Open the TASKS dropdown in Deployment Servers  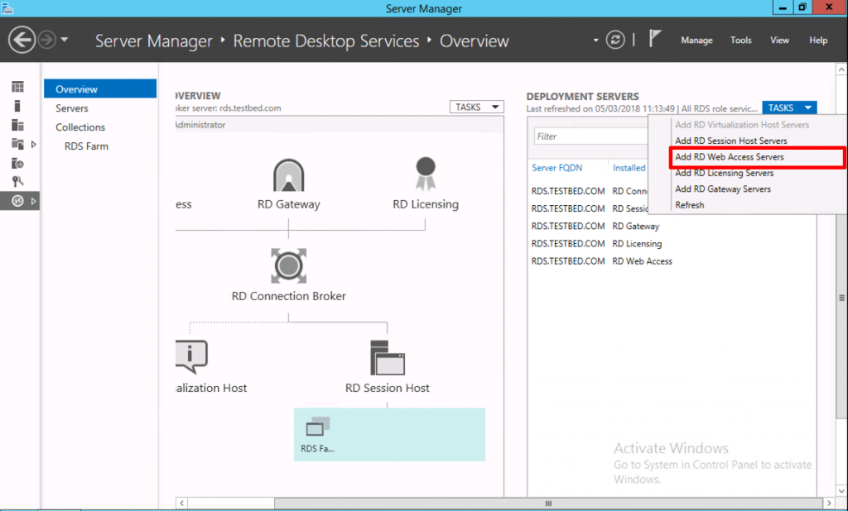coord(788,107)
